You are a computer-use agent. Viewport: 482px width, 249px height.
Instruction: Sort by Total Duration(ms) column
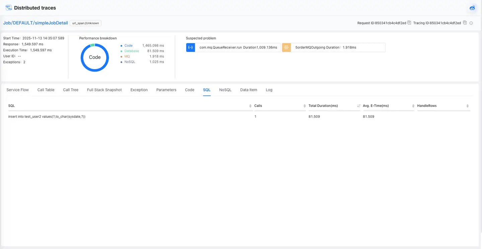point(359,106)
